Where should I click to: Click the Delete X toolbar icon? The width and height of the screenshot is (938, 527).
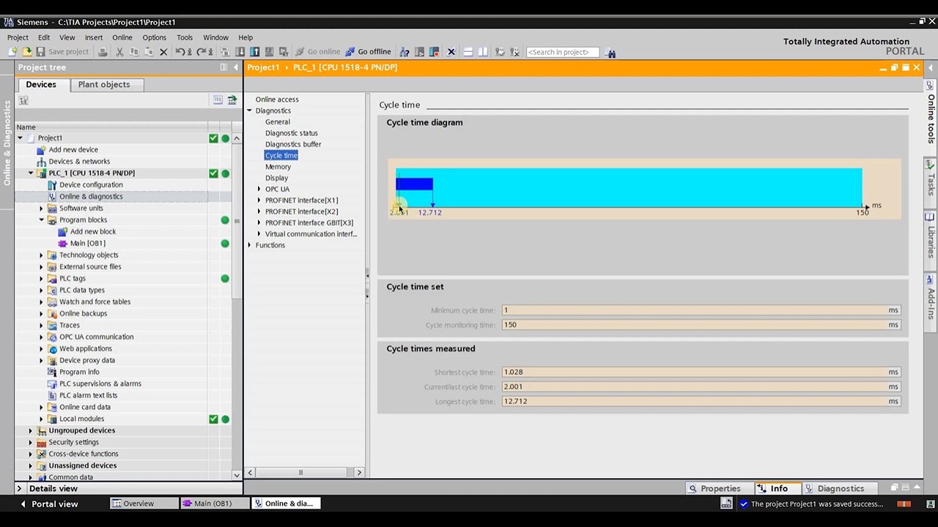tap(163, 52)
